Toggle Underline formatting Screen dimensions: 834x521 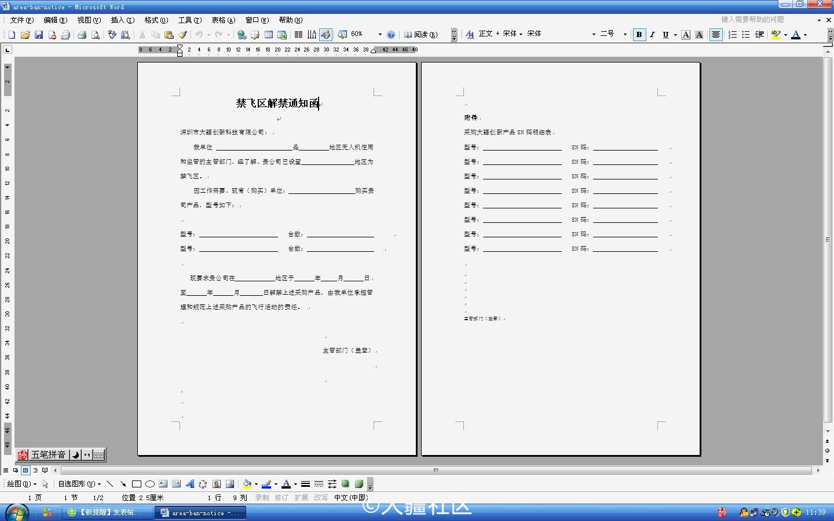pos(665,35)
